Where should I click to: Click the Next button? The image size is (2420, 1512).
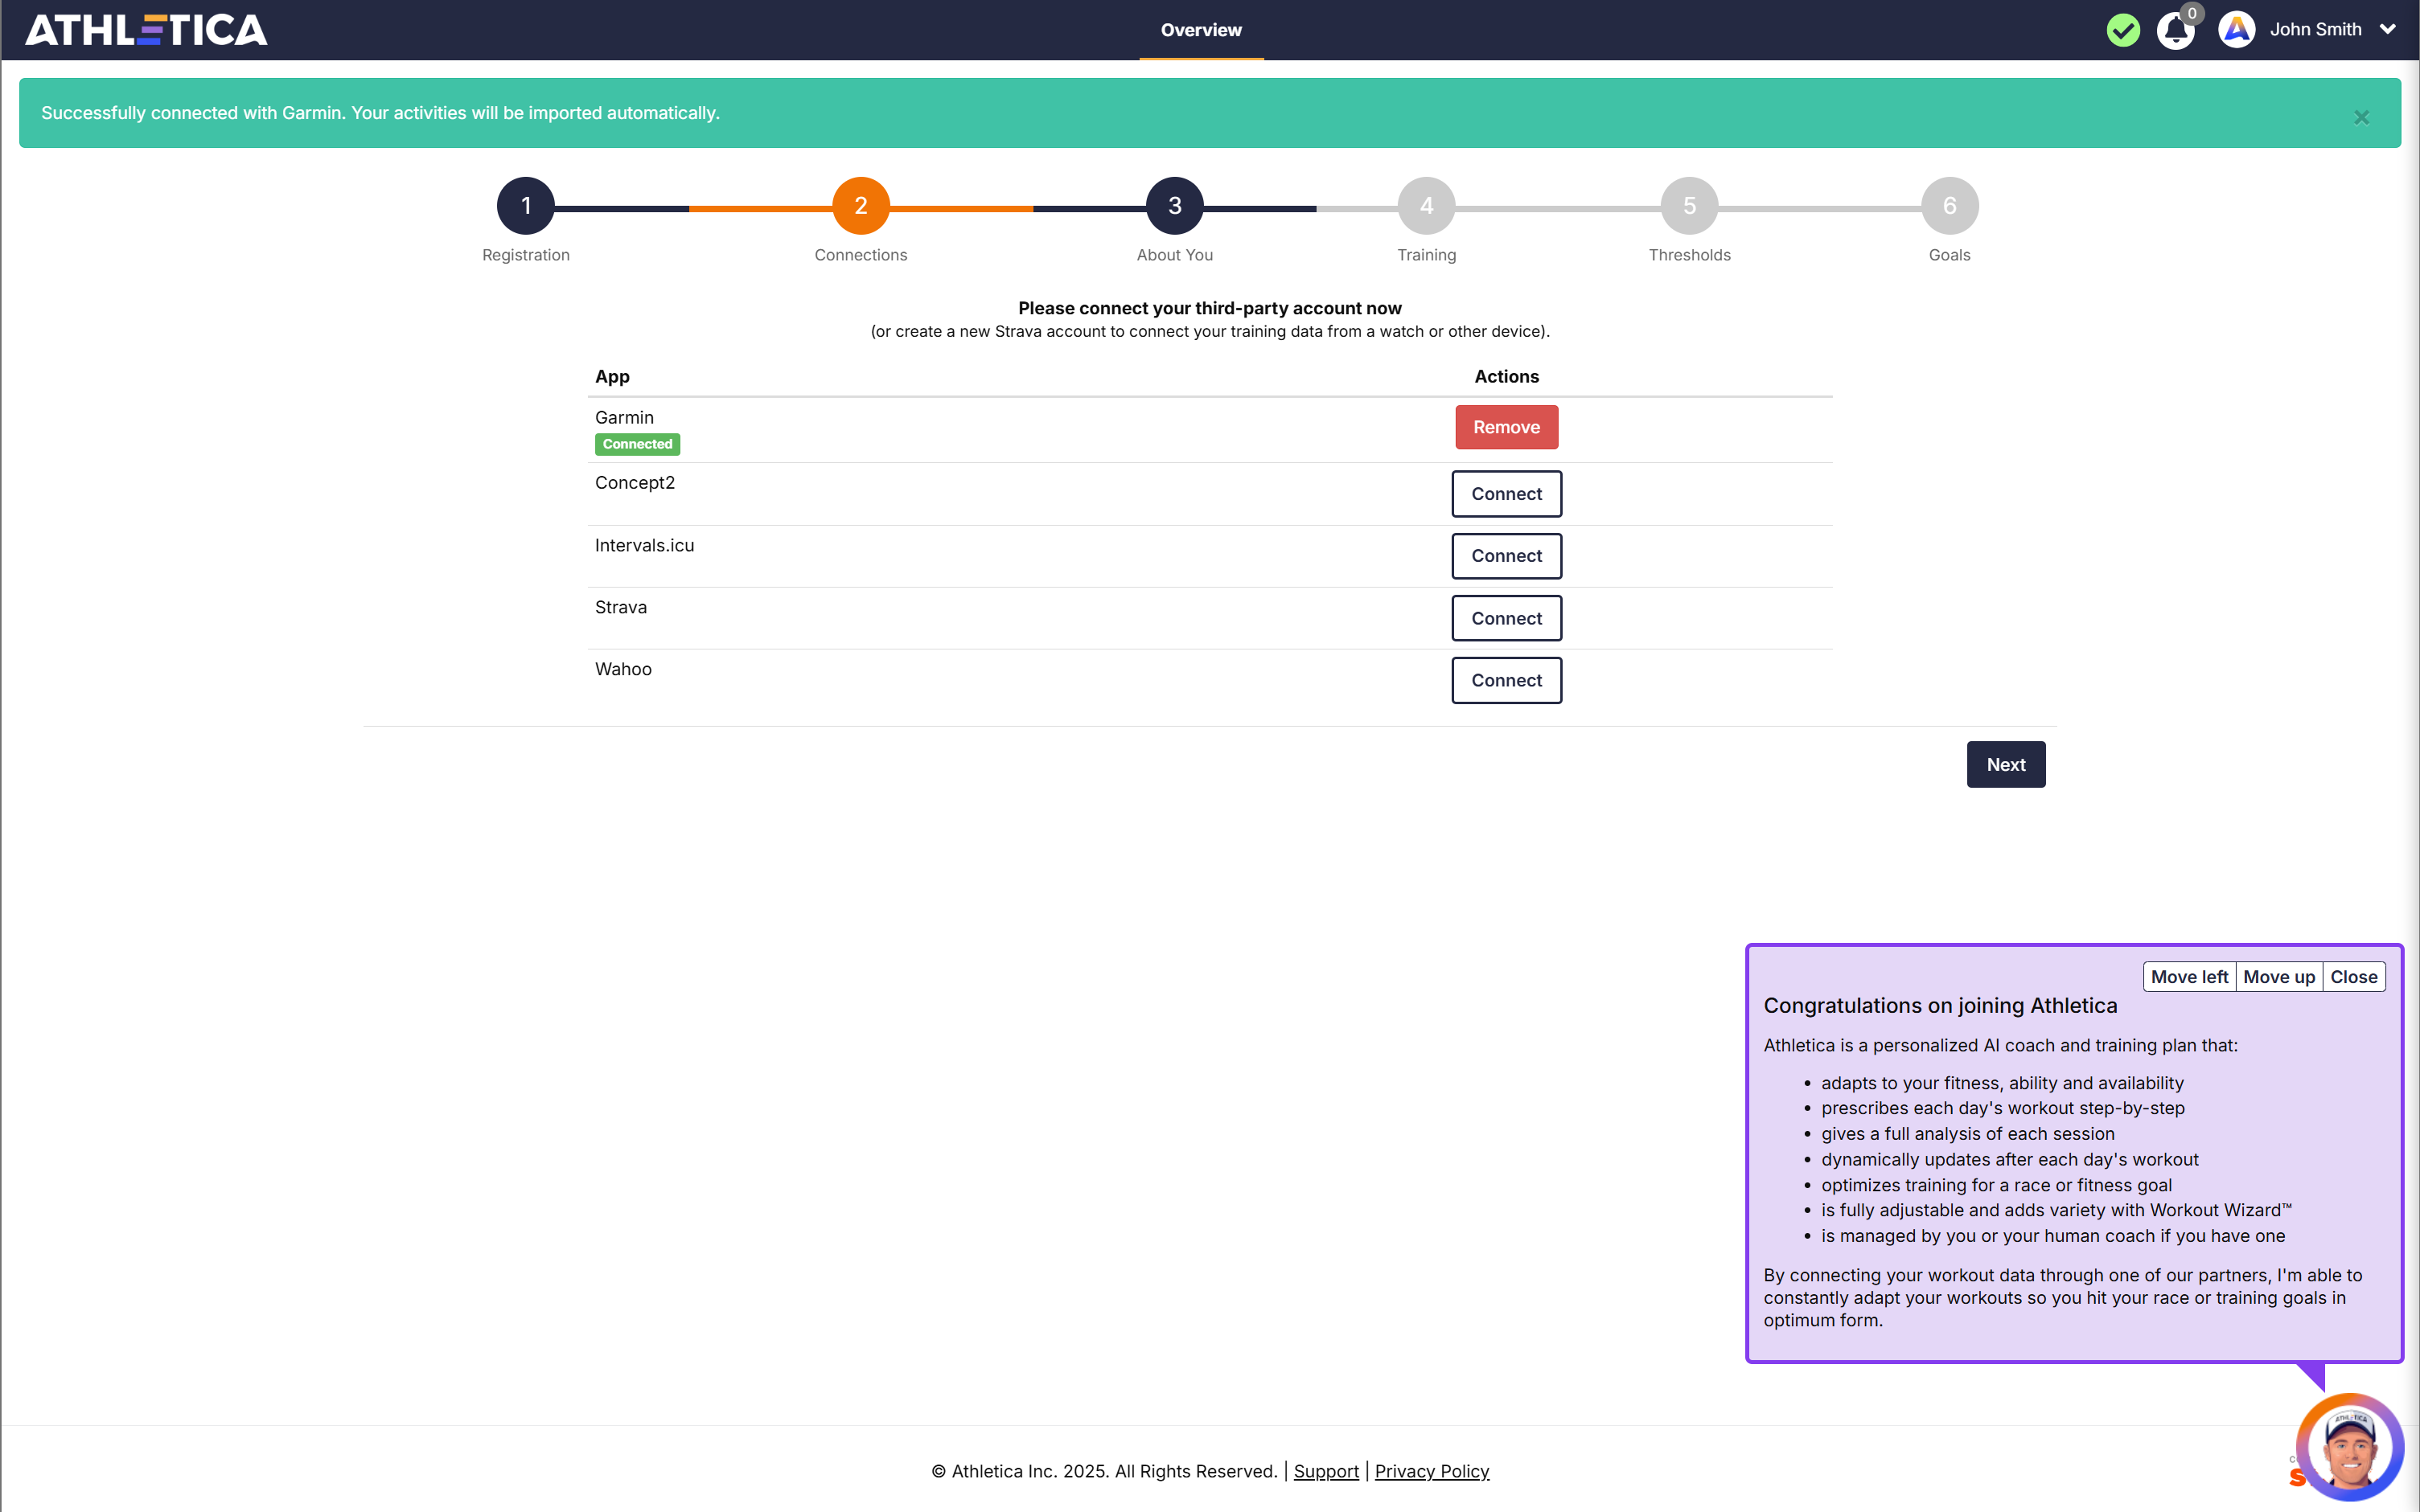click(x=2006, y=764)
